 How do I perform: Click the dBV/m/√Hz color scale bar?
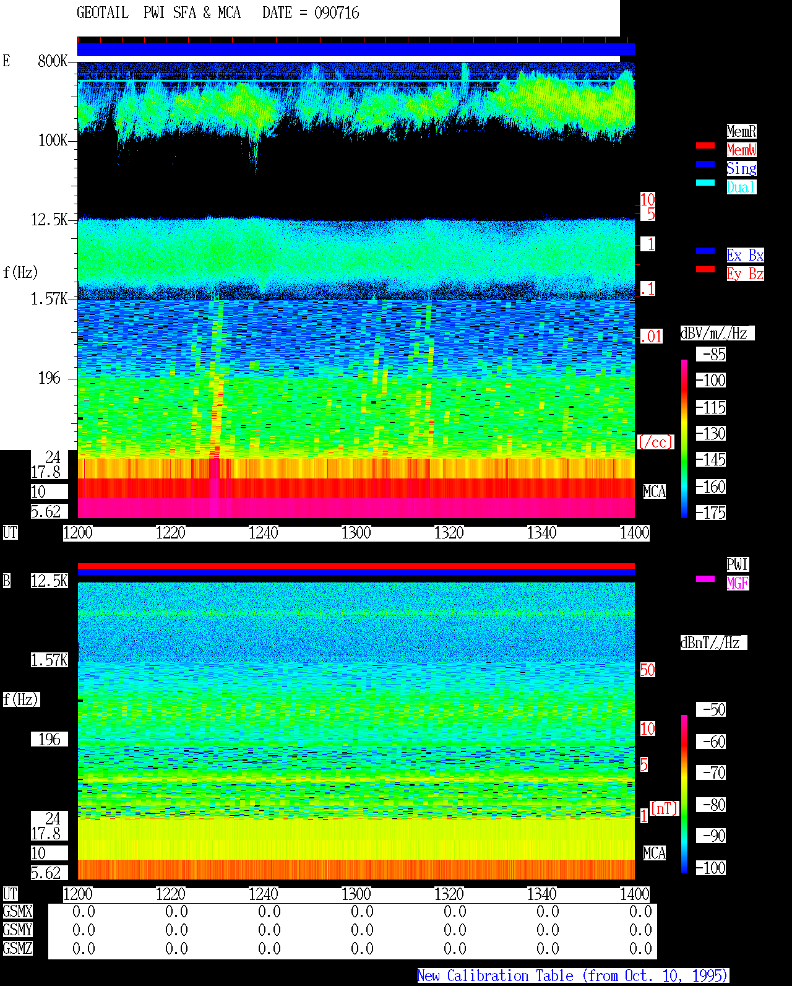[684, 438]
